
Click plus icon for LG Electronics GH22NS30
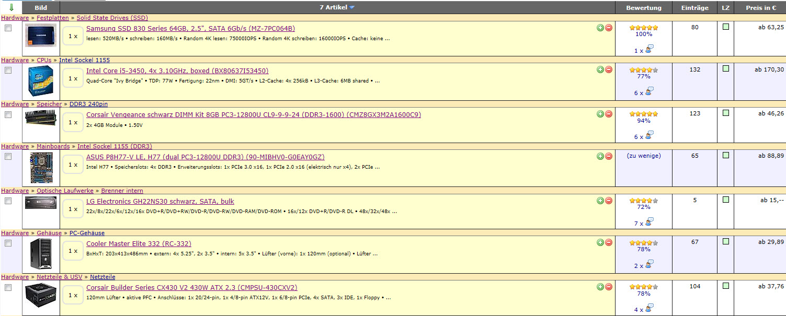(x=600, y=201)
